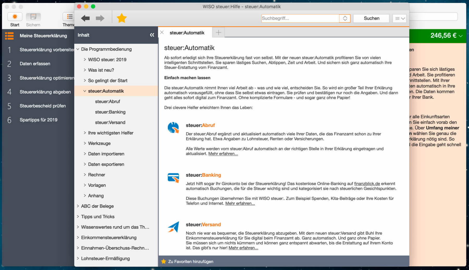Follow Mehr erfahren link under steuer:Versand
The width and height of the screenshot is (469, 270).
coord(243,248)
